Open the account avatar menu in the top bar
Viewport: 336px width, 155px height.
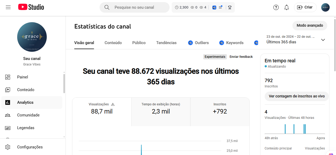325,7
